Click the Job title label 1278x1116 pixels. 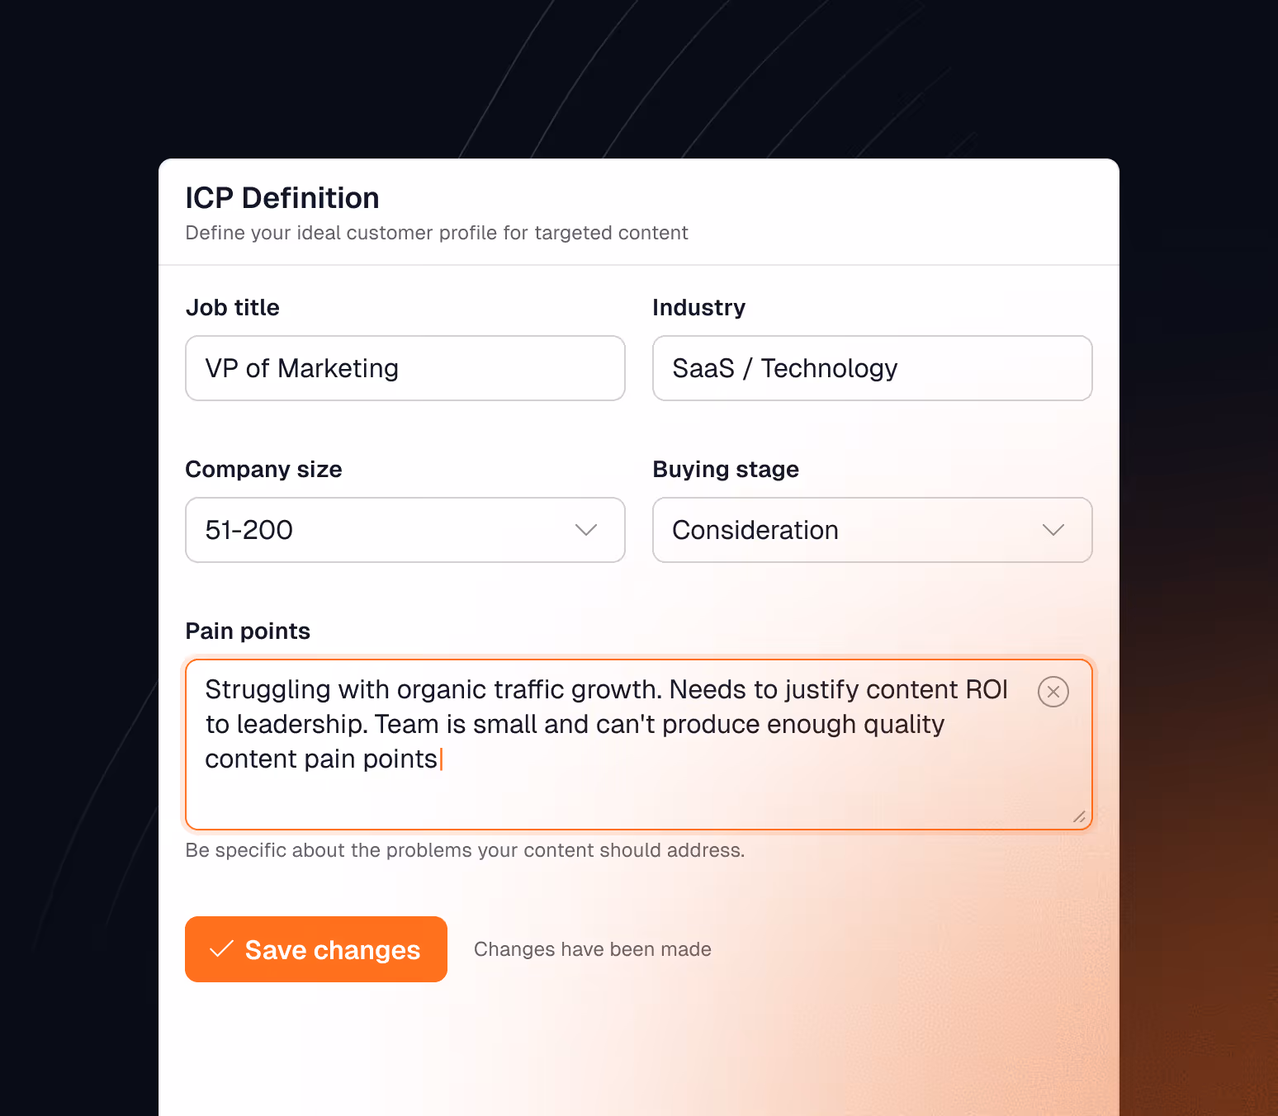point(232,307)
